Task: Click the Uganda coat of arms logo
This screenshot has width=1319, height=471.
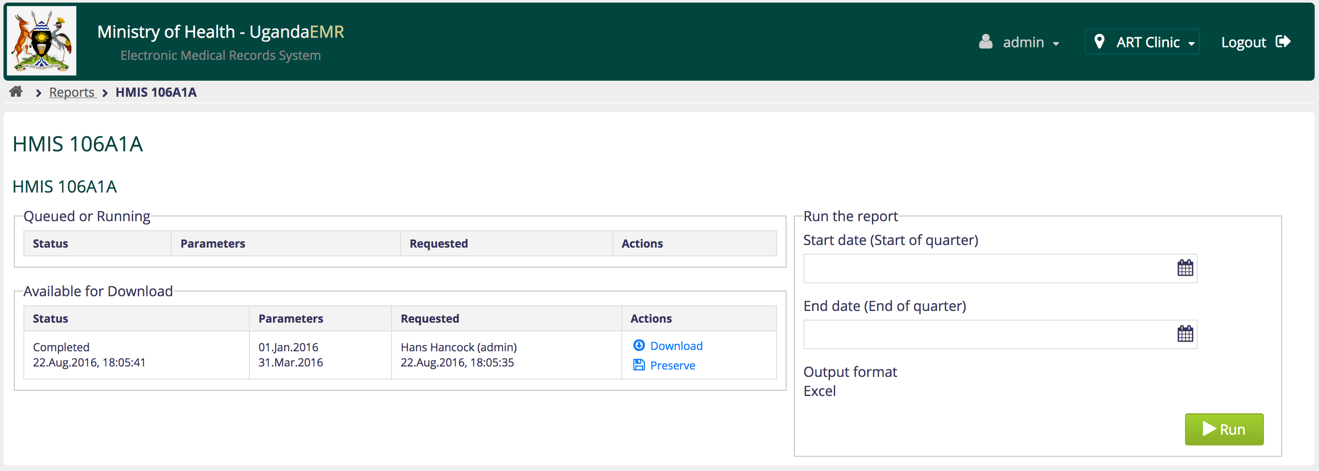Action: coord(42,41)
